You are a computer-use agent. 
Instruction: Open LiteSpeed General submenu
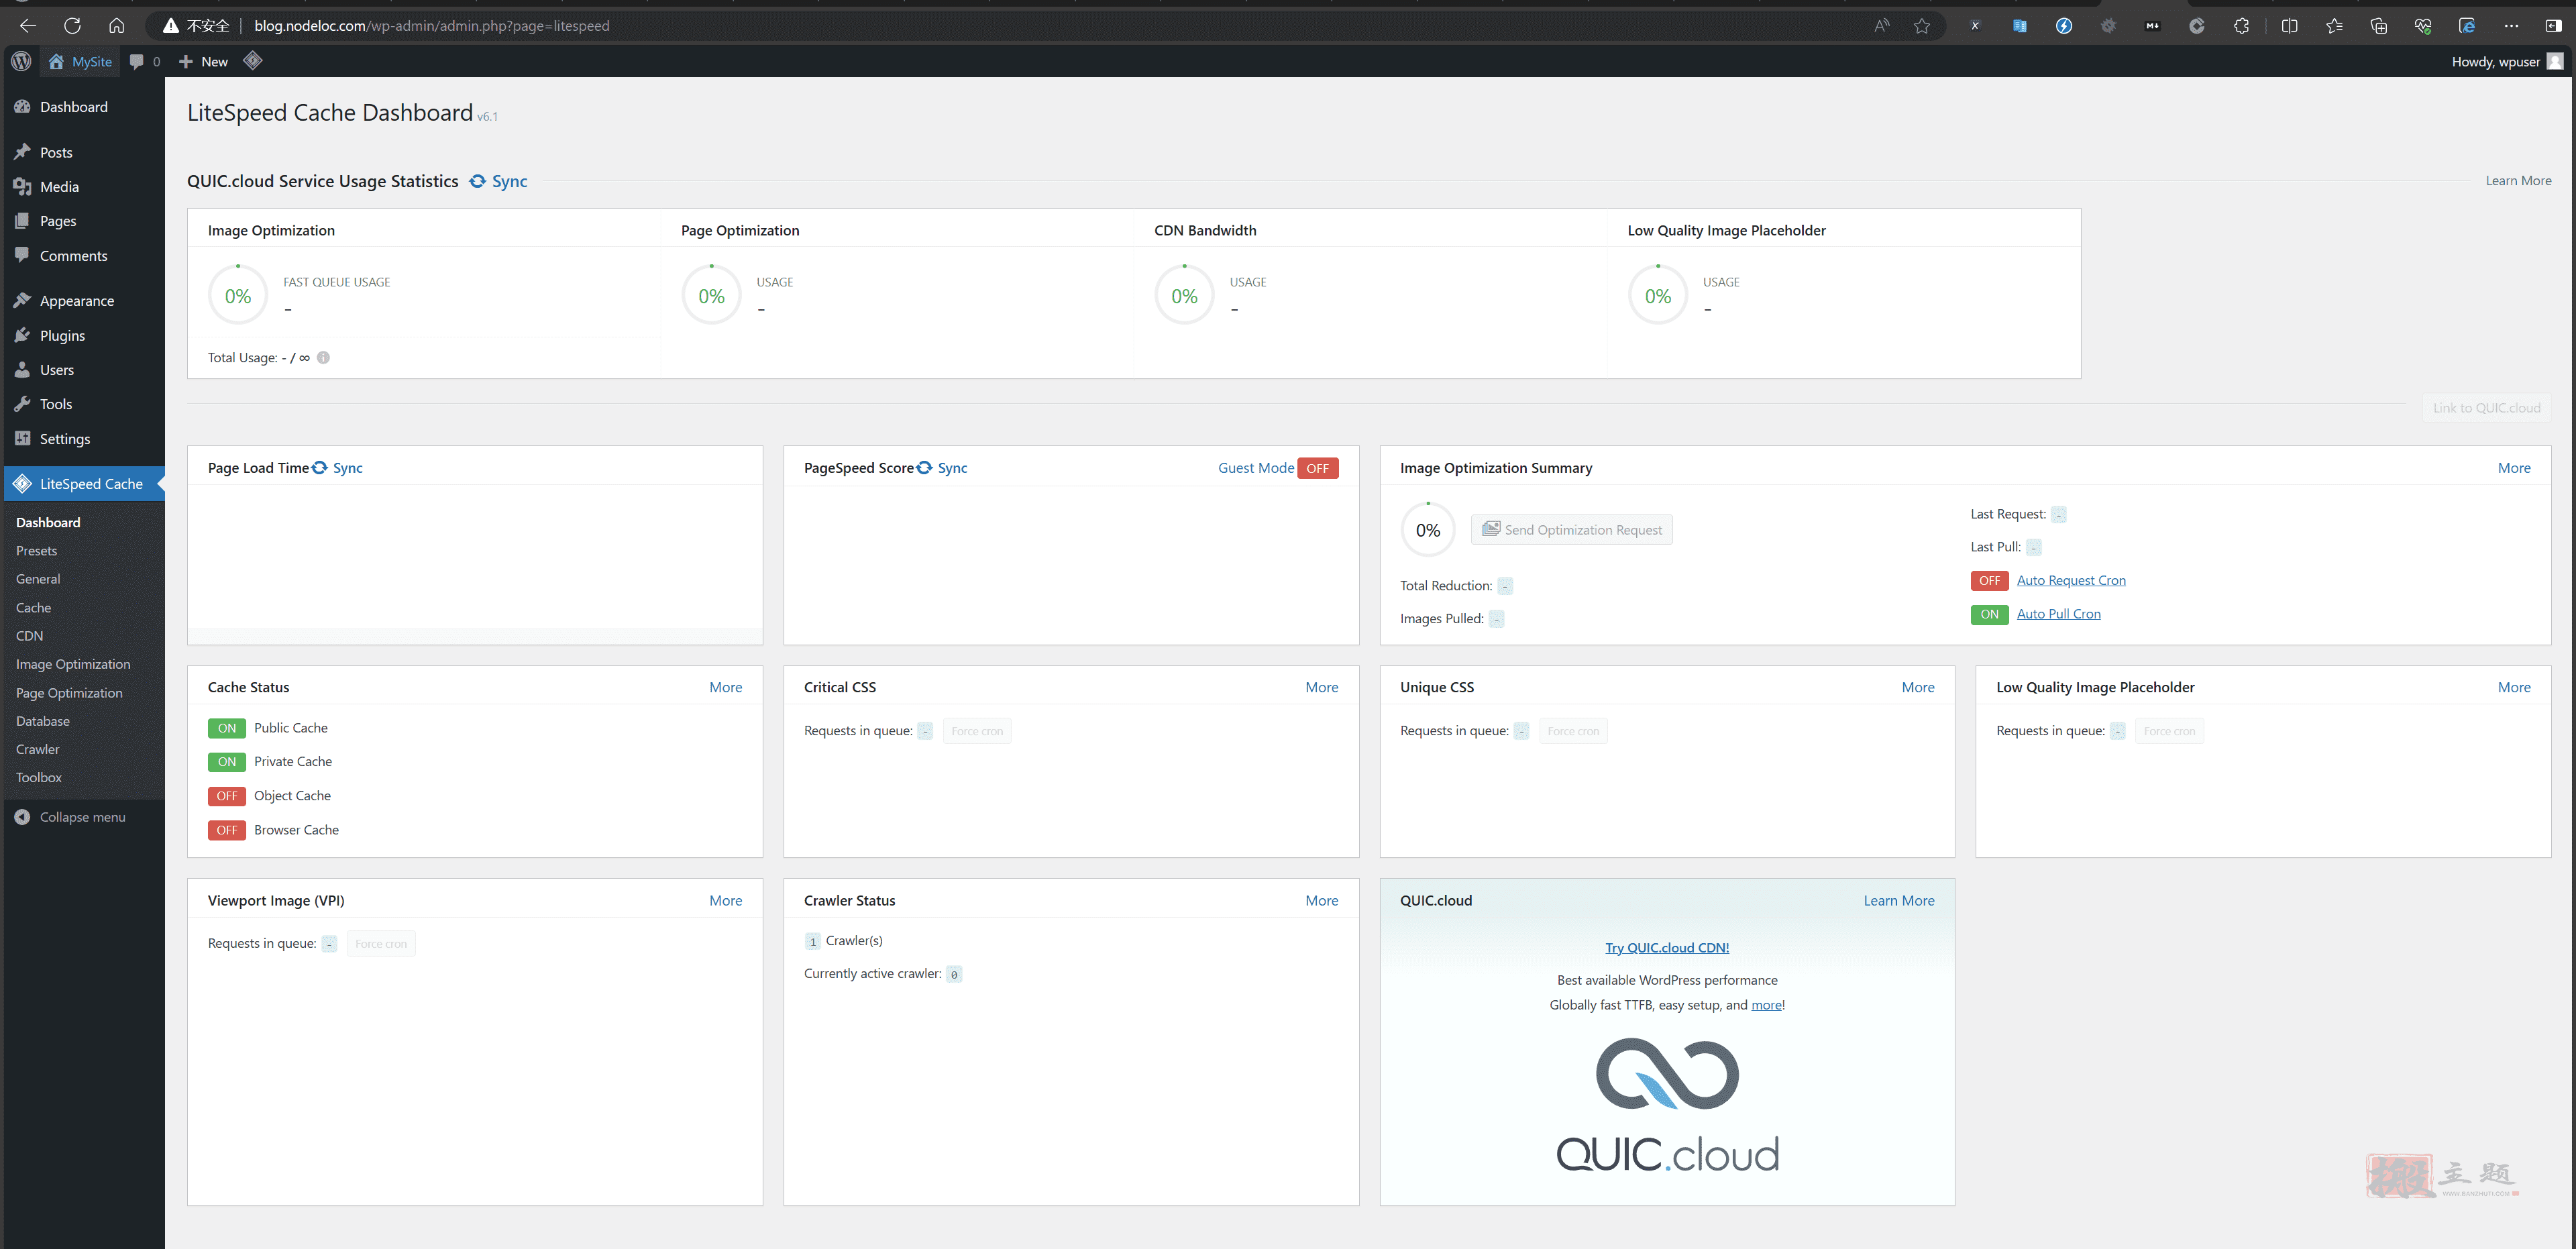pyautogui.click(x=38, y=579)
